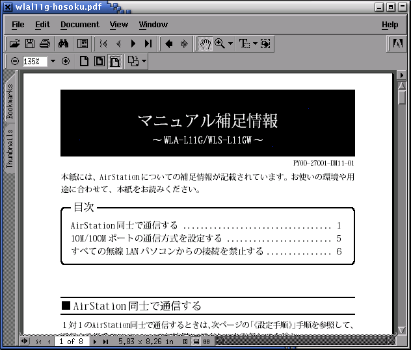This screenshot has height=350, width=411.
Task: Zoom out with the minus button
Action: (15, 61)
